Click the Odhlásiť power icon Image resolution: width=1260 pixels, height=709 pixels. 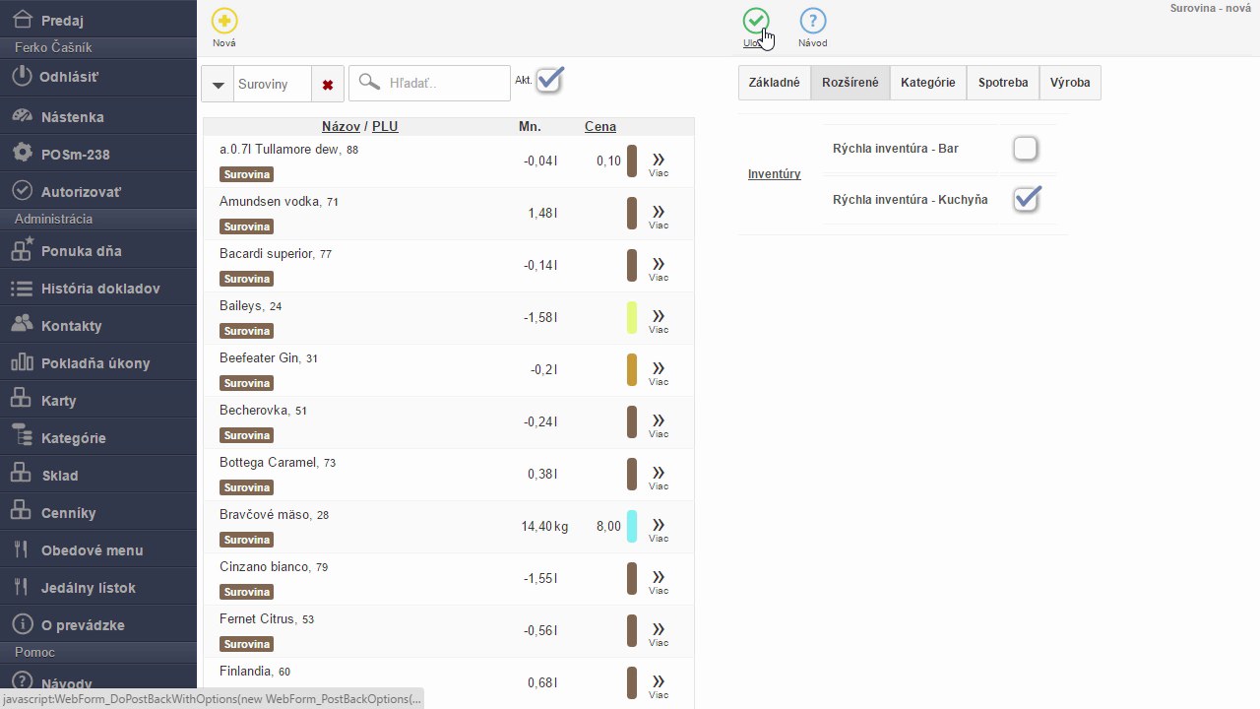point(23,76)
